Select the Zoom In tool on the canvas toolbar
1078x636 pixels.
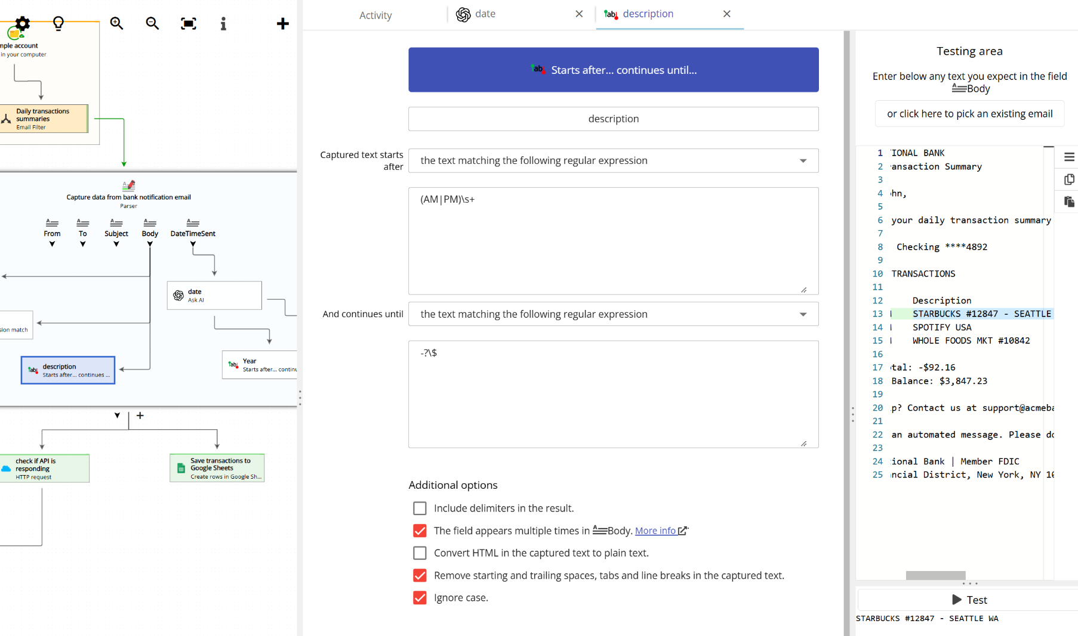tap(116, 24)
